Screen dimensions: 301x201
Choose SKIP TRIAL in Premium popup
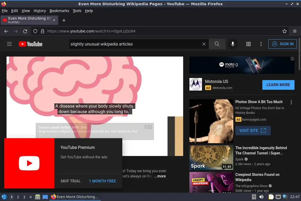tap(71, 181)
